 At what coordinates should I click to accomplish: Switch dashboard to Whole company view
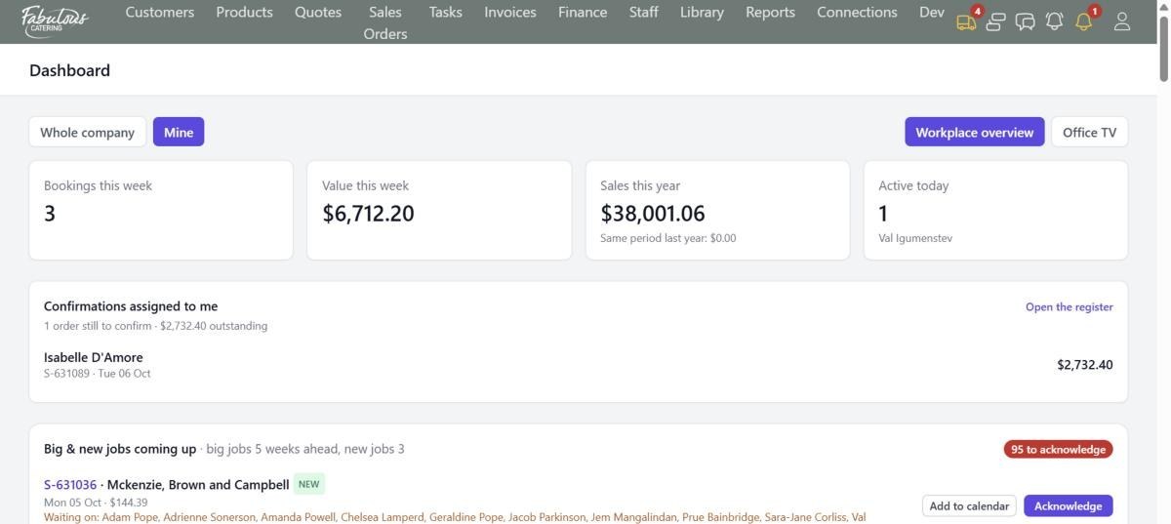(x=88, y=132)
